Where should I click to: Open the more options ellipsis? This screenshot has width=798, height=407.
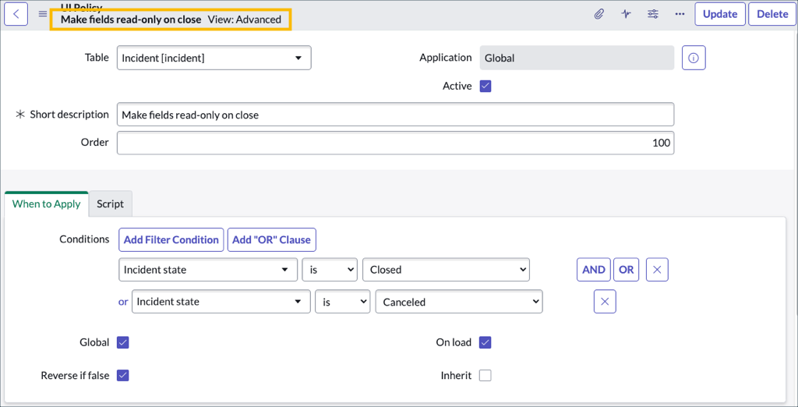tap(680, 14)
